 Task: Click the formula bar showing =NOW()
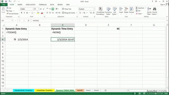(98, 21)
